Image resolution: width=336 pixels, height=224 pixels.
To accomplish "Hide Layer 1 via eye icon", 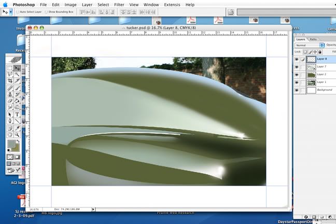I will pos(297,82).
